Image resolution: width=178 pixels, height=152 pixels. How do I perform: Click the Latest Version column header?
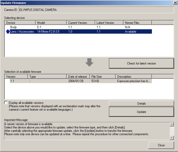109,23
